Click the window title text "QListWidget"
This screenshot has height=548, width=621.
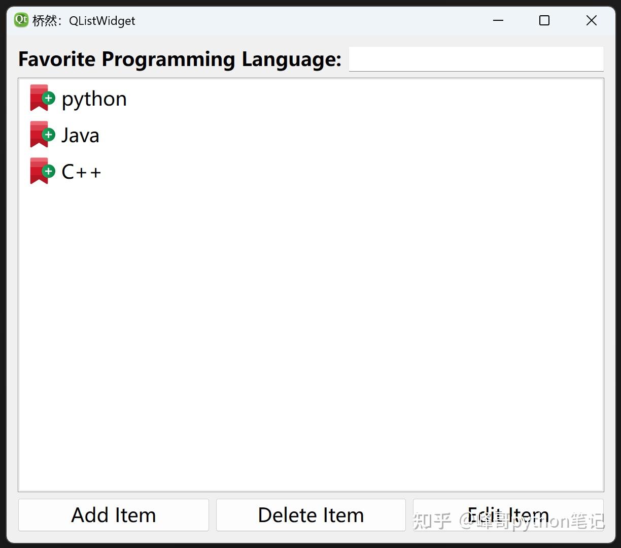pos(102,21)
